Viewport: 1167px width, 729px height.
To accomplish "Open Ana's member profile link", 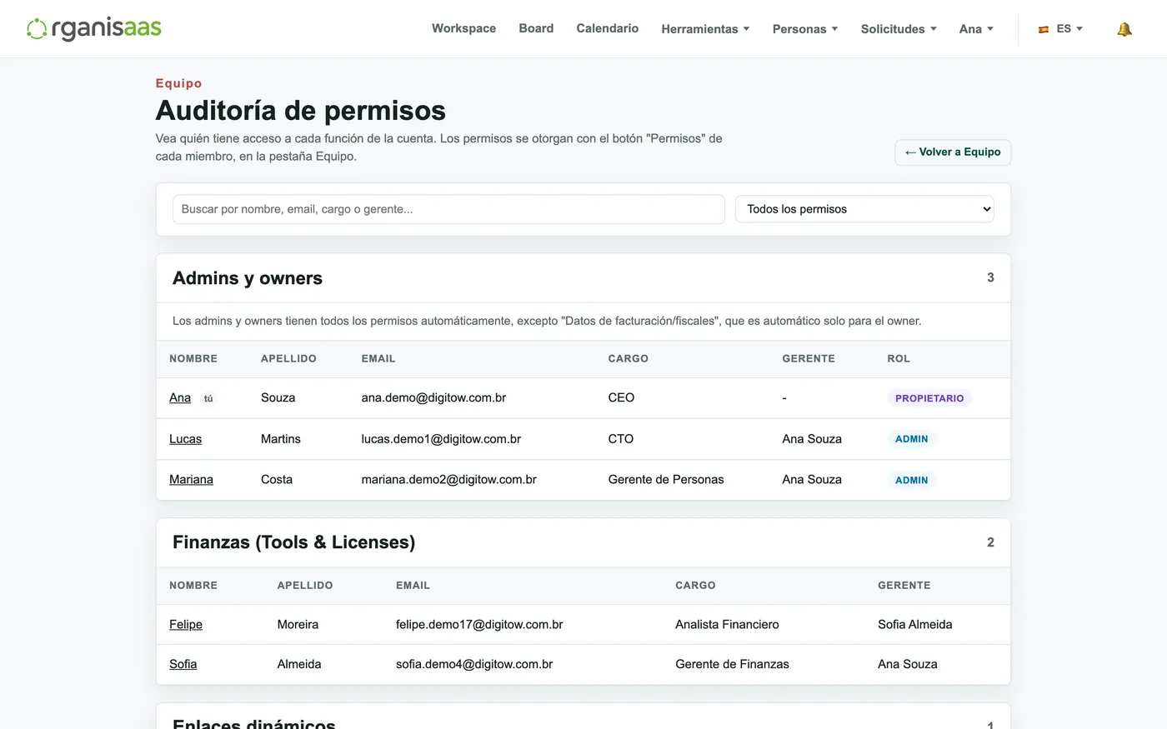I will pos(180,398).
